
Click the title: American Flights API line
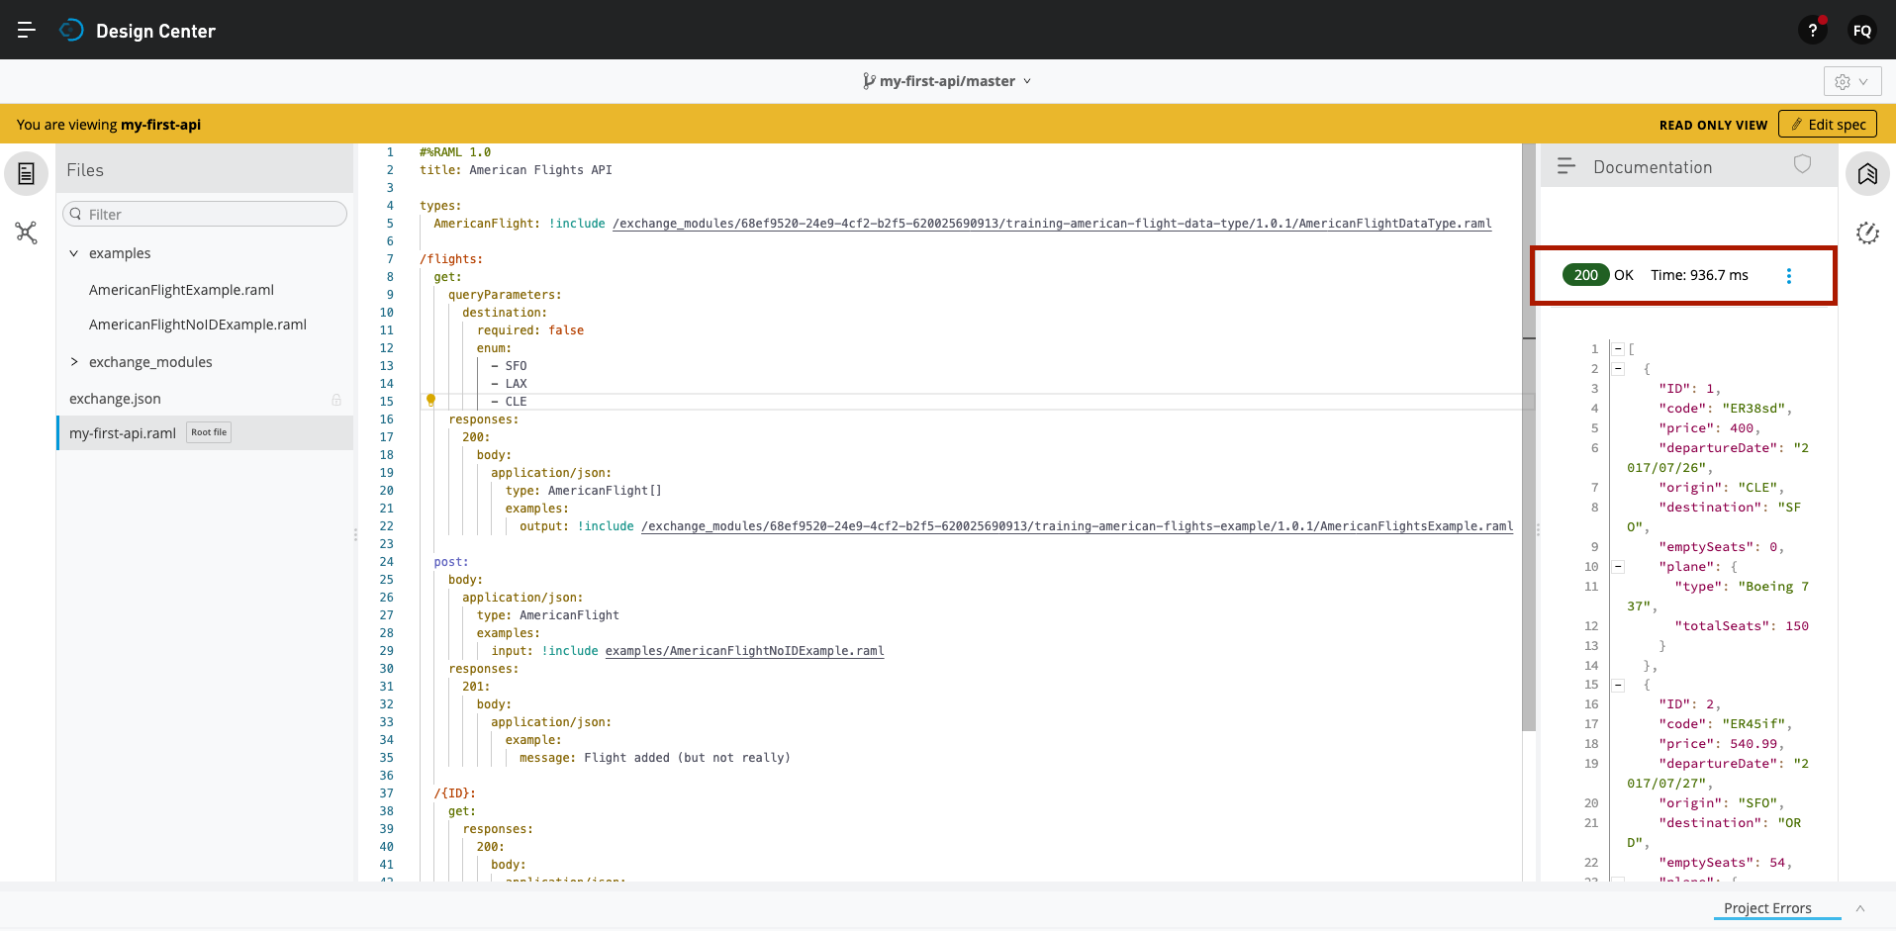516,170
